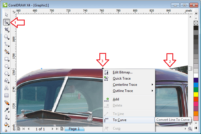Switch to the Page 1 tab
Screen dimensions: 201x134
pyautogui.click(x=74, y=129)
